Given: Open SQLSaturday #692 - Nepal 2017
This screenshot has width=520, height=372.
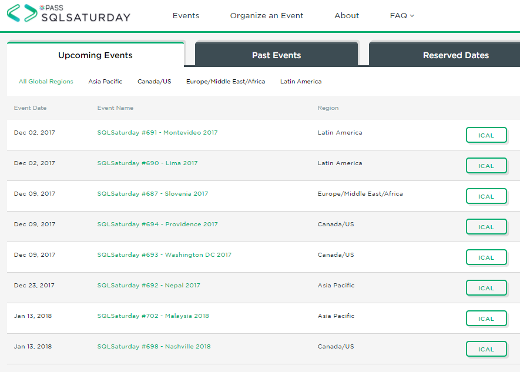Looking at the screenshot, I should tap(149, 285).
